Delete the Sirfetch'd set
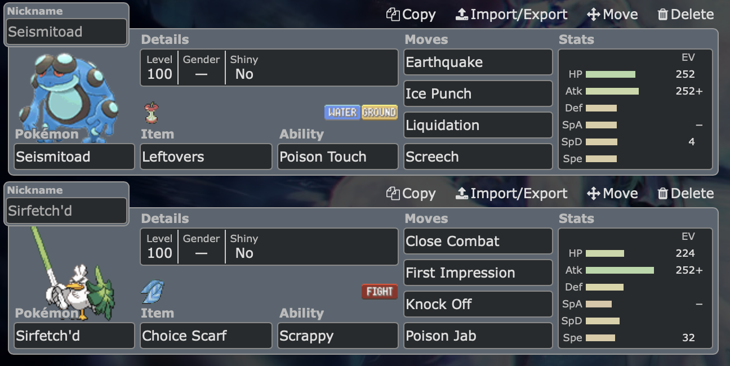This screenshot has width=730, height=366. (x=686, y=194)
